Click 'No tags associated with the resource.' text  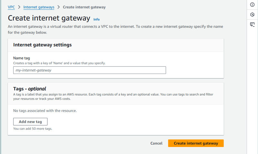click(x=45, y=111)
